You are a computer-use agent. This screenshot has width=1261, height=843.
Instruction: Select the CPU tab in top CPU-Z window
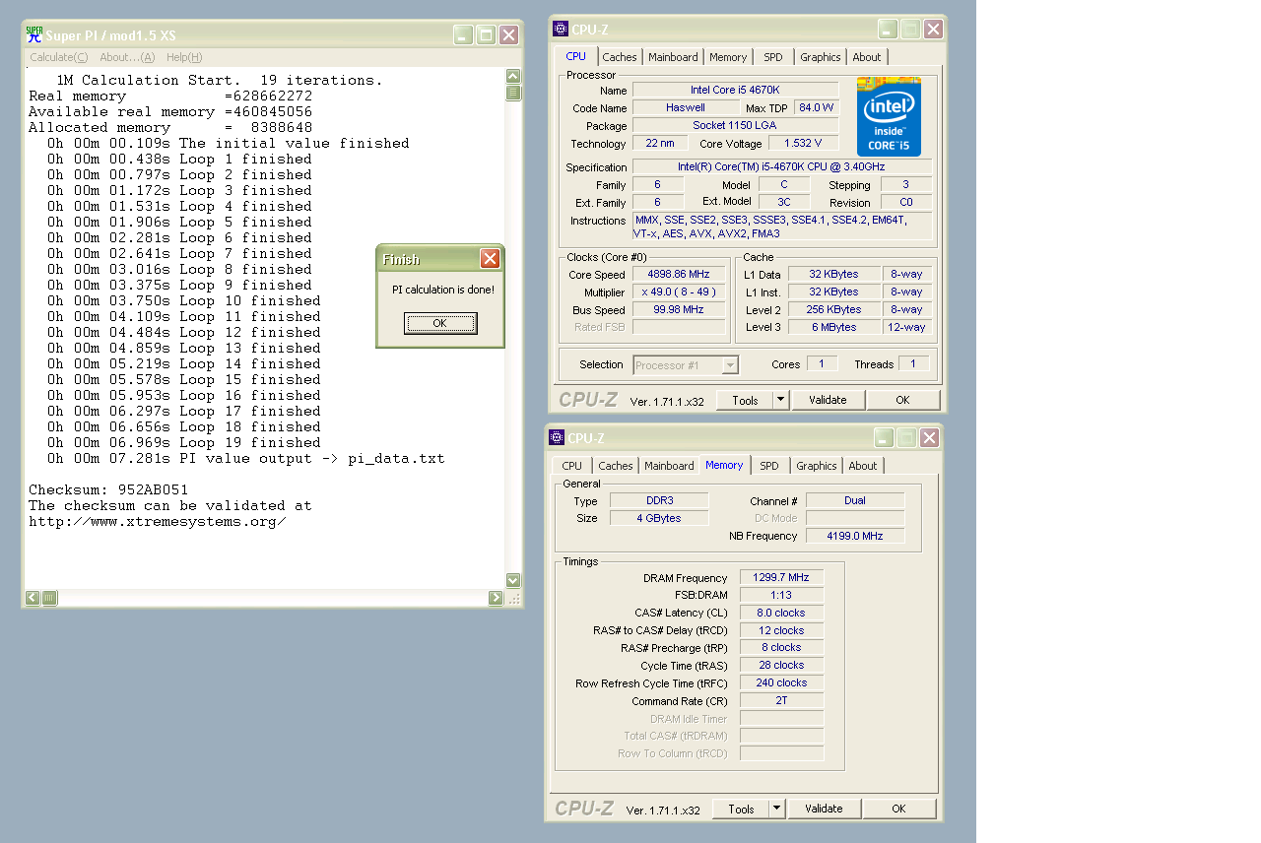click(x=576, y=56)
